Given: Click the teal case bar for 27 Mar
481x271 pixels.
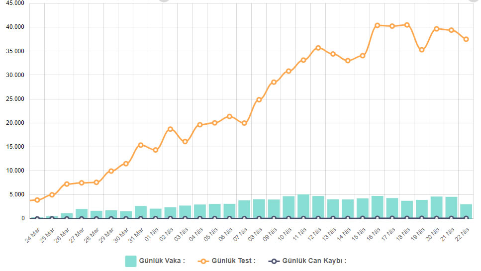Looking at the screenshot, I should [82, 213].
